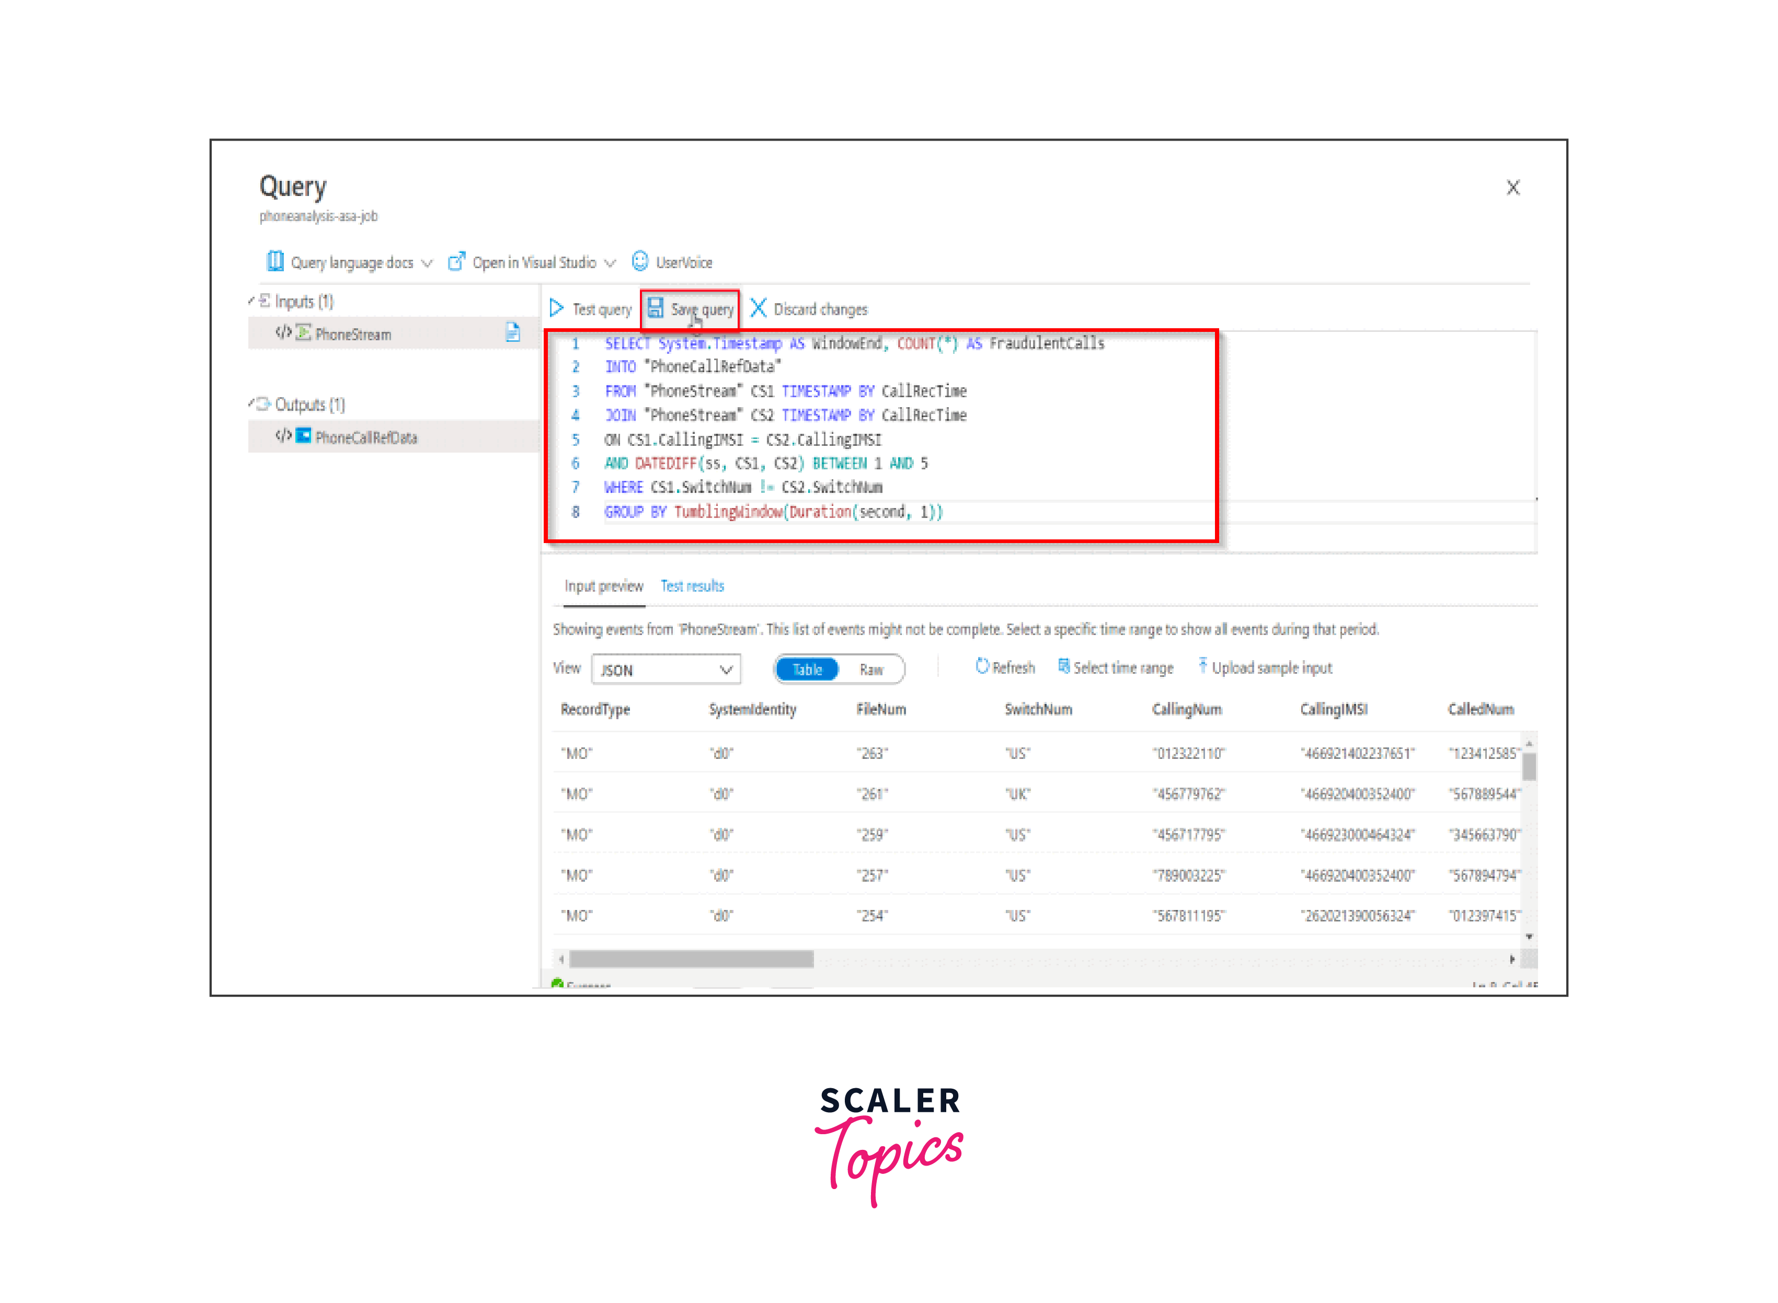The height and width of the screenshot is (1303, 1778).
Task: Switch the view to Raw mode
Action: (871, 670)
